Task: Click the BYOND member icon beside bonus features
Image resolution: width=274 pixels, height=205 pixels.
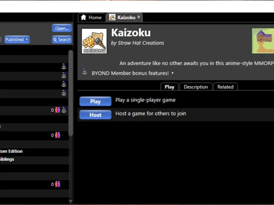Action: tap(85, 72)
